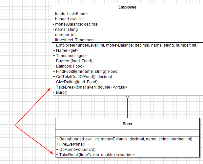Click the GiveRating(food: Food) method
Viewport: 203px width, 164px height.
[75, 82]
